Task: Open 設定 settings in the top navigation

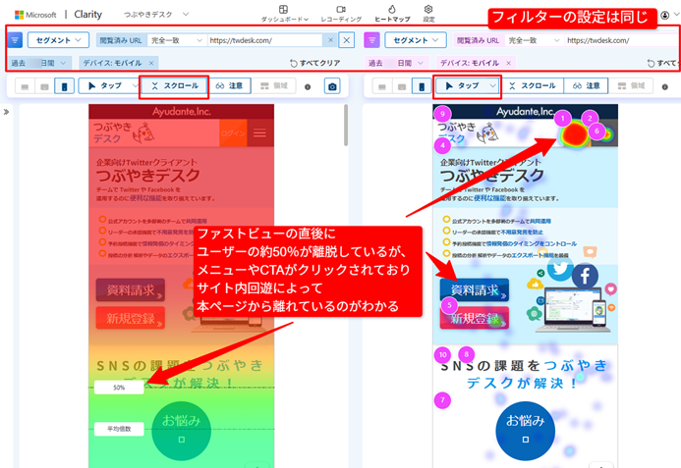Action: 428,14
